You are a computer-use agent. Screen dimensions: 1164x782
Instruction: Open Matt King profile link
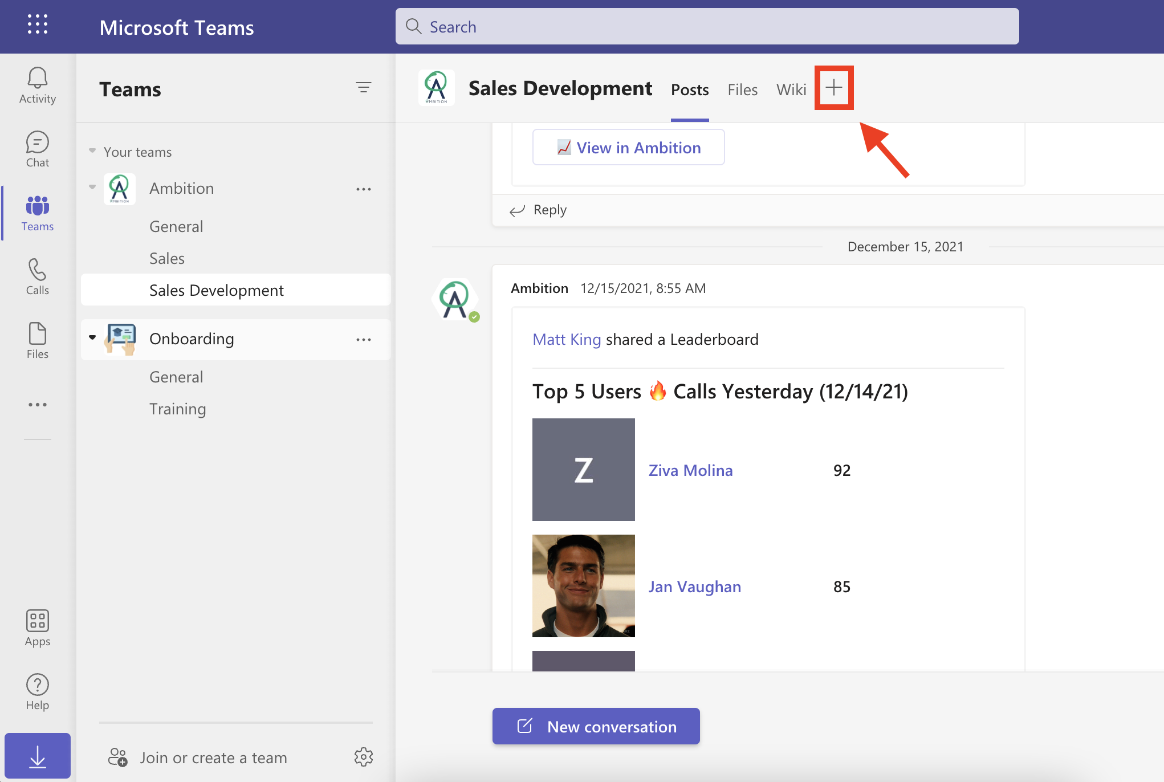coord(567,340)
